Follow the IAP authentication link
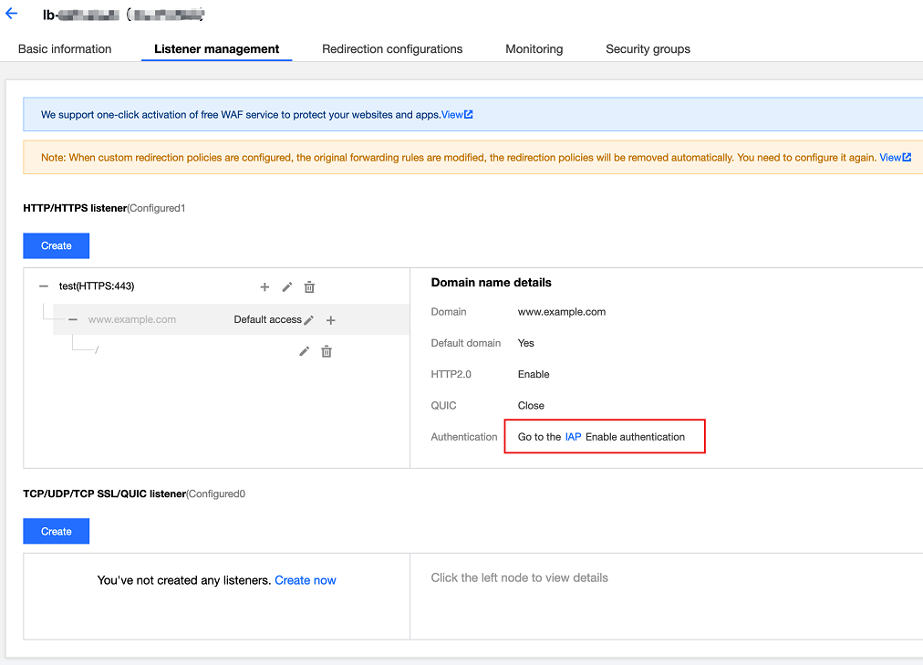The image size is (923, 665). pyautogui.click(x=573, y=437)
